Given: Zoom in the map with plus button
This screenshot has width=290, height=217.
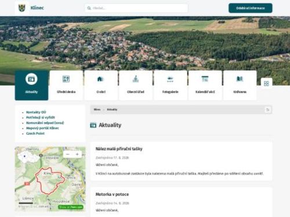Looking at the screenshot, I should (x=77, y=154).
